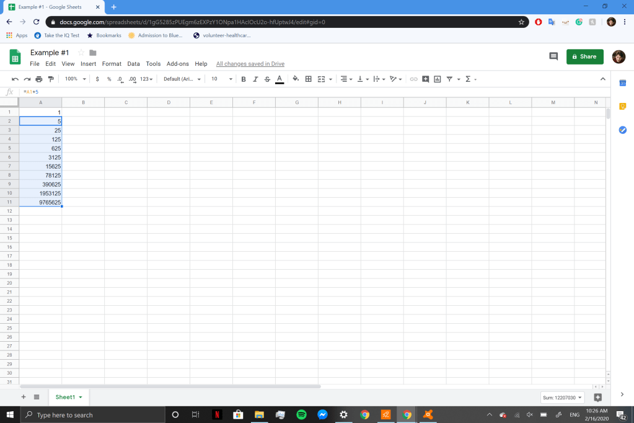Open the zoom 100% dropdown
634x423 pixels.
point(75,79)
